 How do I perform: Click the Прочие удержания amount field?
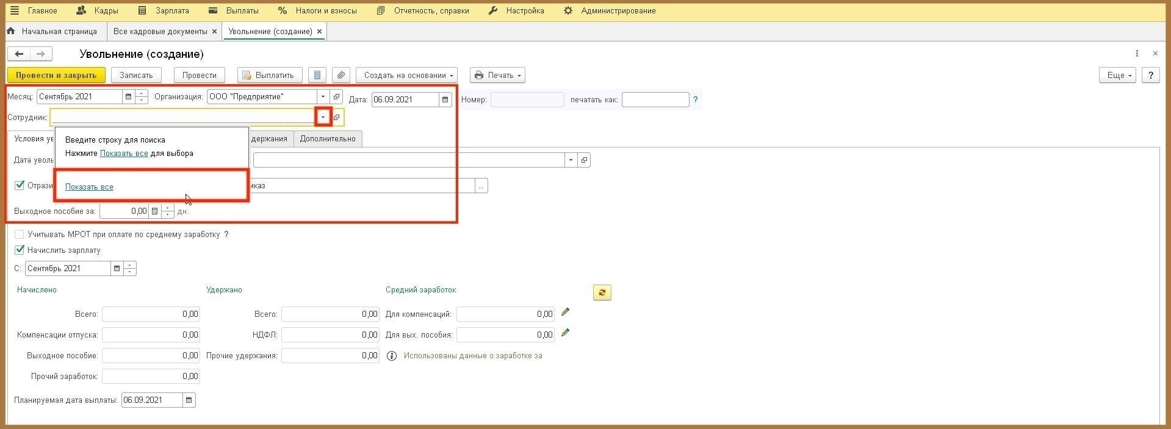(x=330, y=355)
